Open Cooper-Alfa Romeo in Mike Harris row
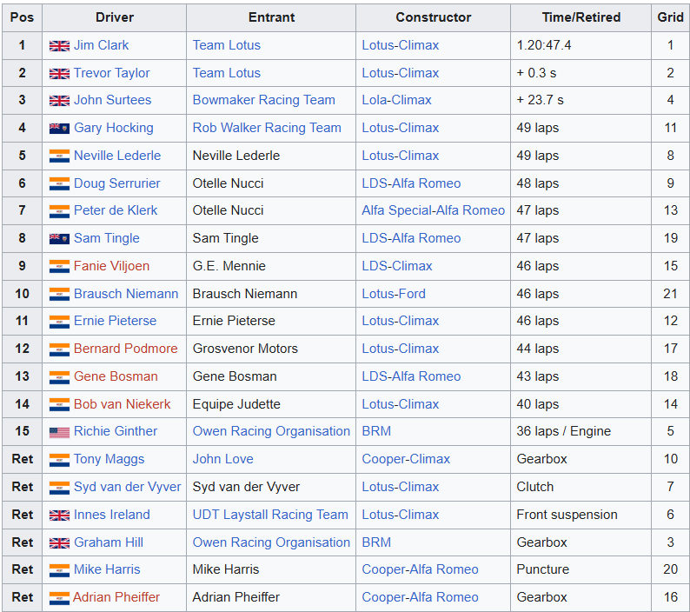The image size is (690, 612). tap(421, 569)
